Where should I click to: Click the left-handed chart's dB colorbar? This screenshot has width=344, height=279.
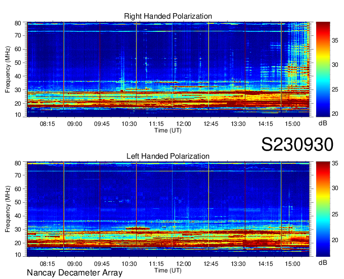point(323,209)
